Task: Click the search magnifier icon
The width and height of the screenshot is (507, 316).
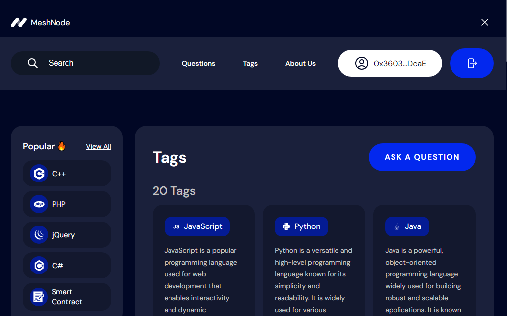Action: (32, 63)
